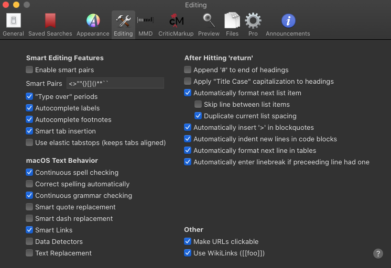Open the General preferences pane
Viewport: 391px width, 268px height.
[x=13, y=25]
